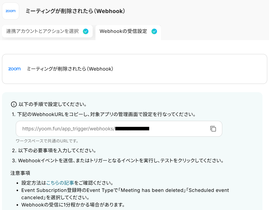Click the ワークスペースで共通のURLです note

[47, 141]
